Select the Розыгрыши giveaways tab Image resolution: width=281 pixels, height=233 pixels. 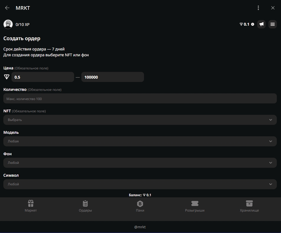click(x=195, y=206)
